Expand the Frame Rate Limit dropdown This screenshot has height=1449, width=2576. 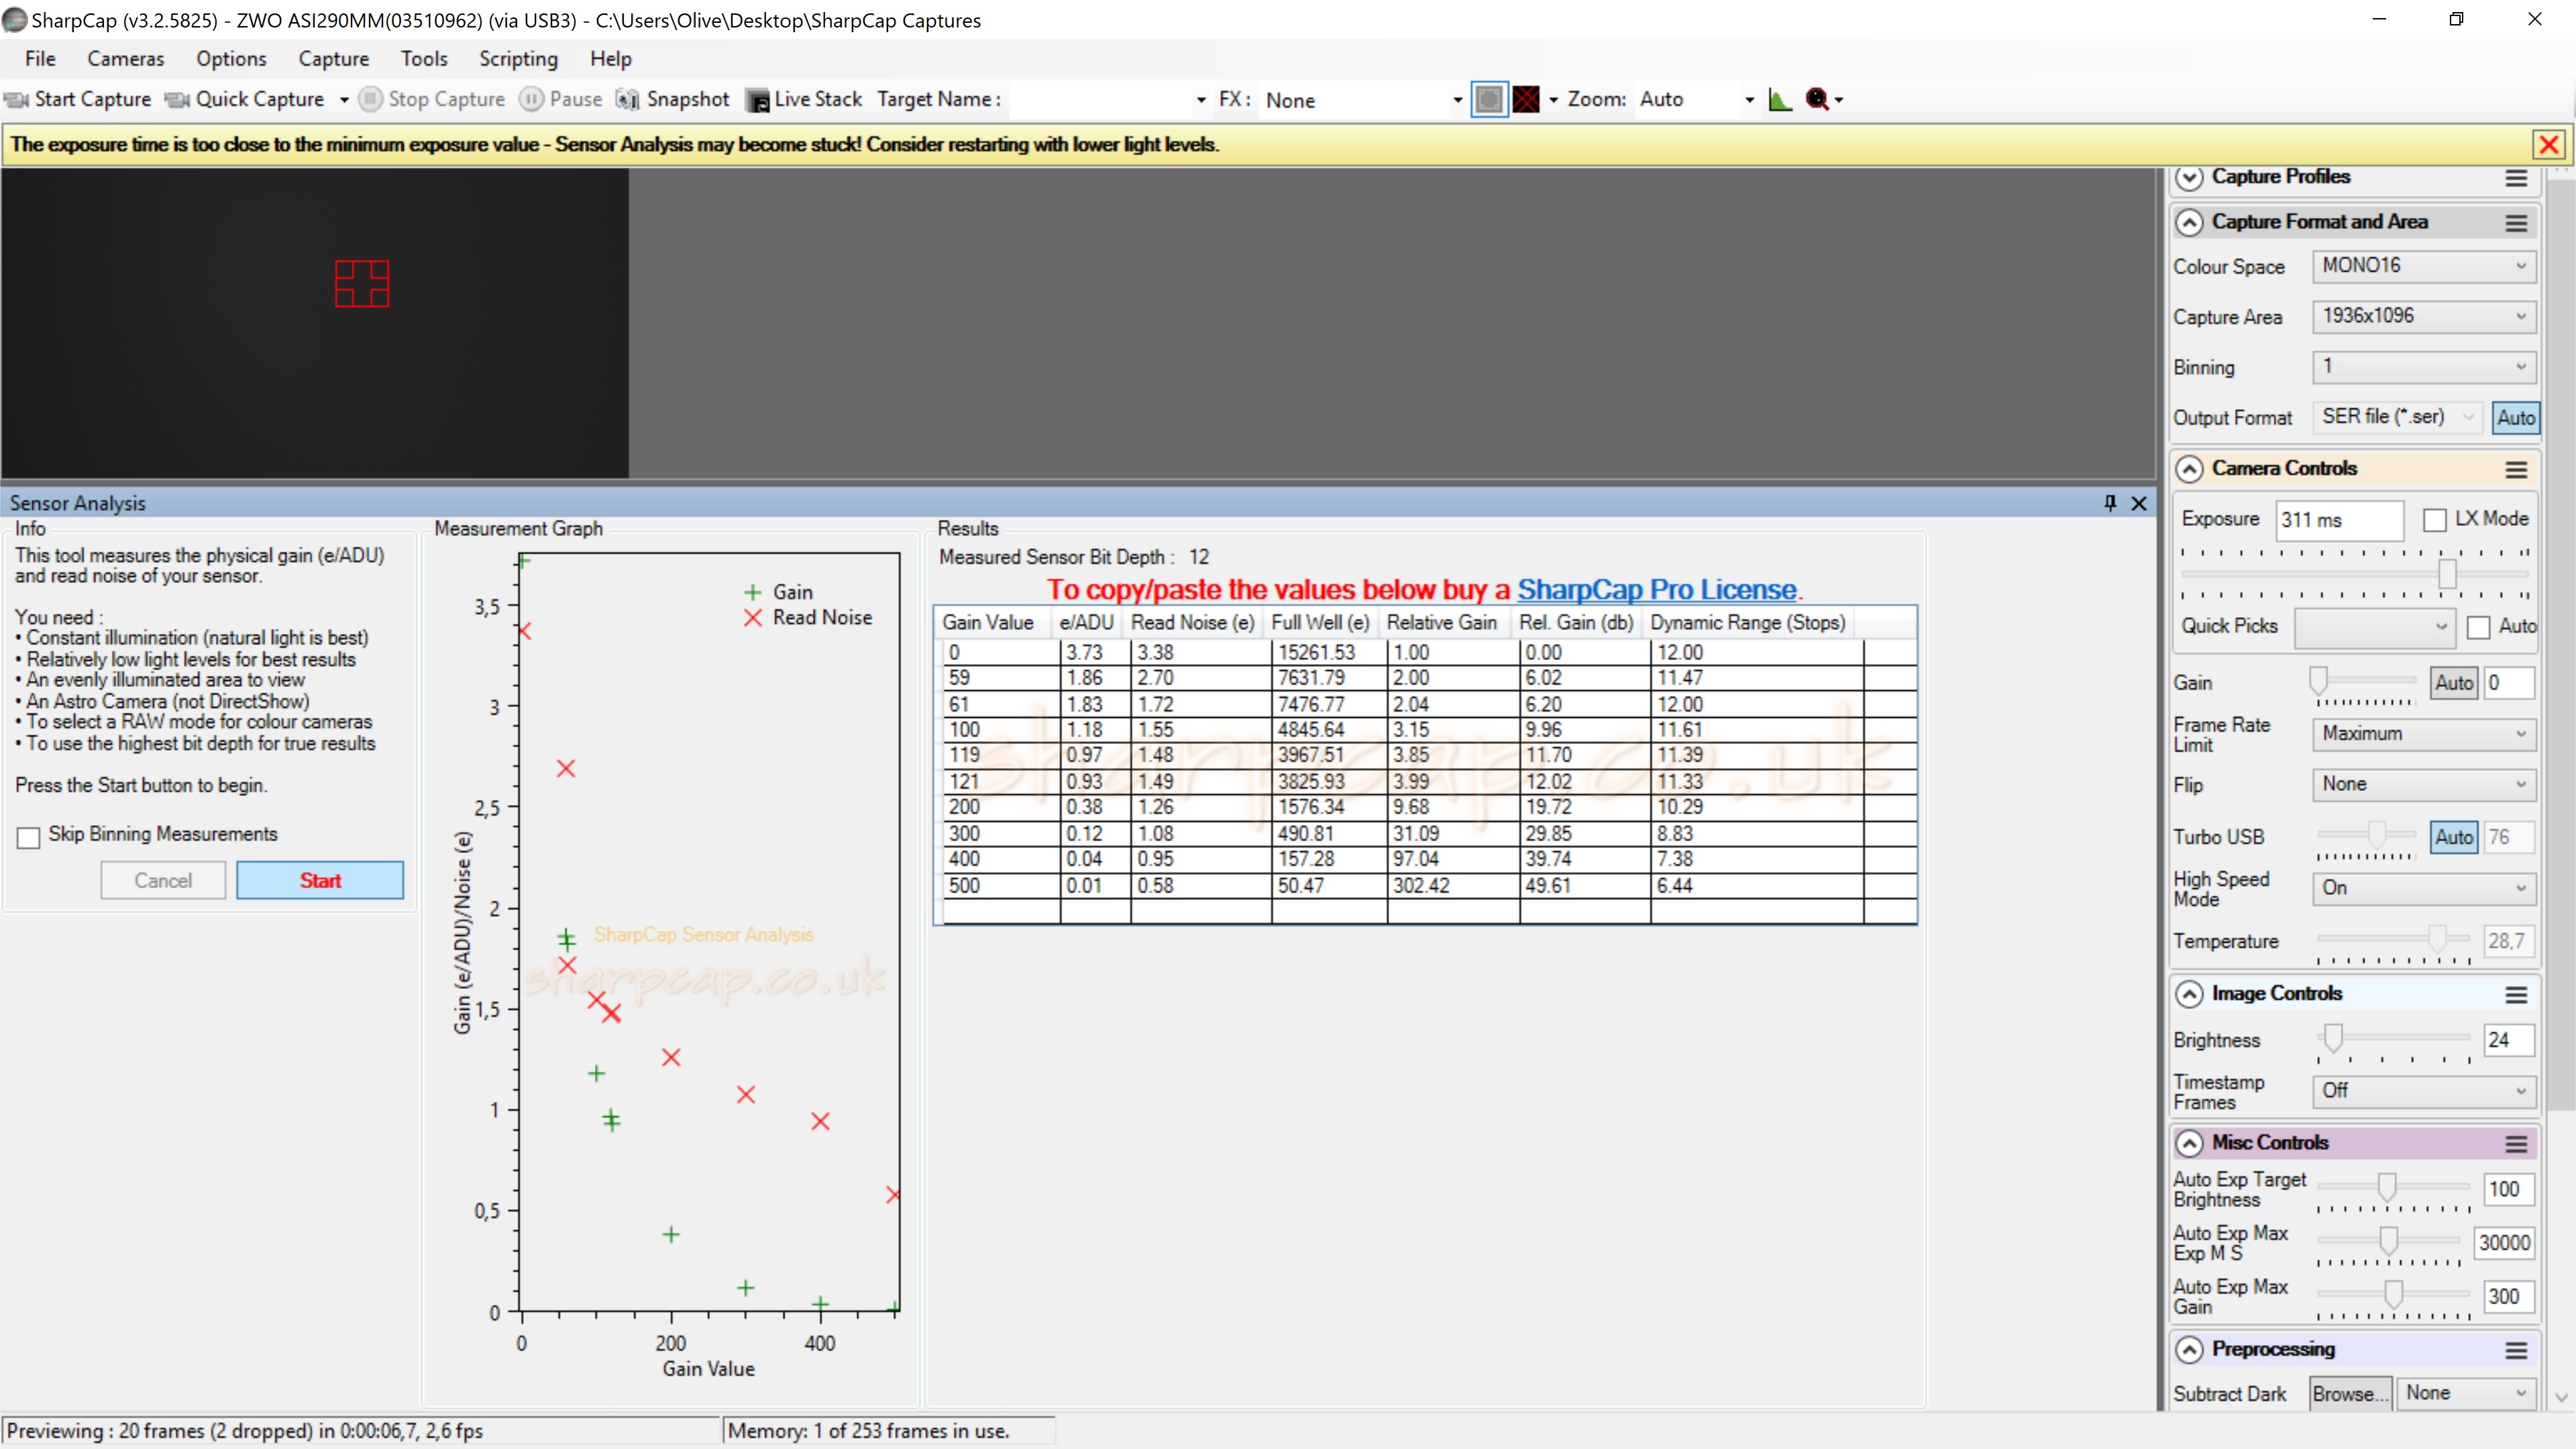[2423, 734]
